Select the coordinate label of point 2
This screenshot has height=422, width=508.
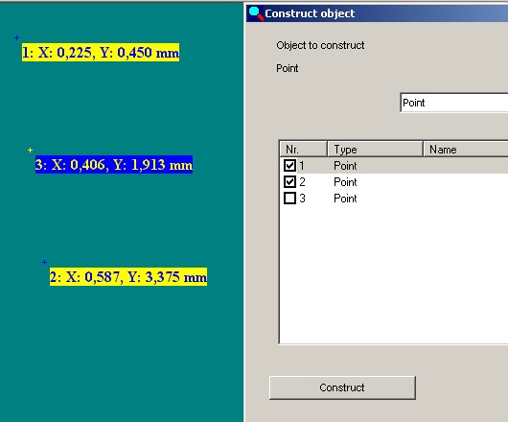[128, 277]
